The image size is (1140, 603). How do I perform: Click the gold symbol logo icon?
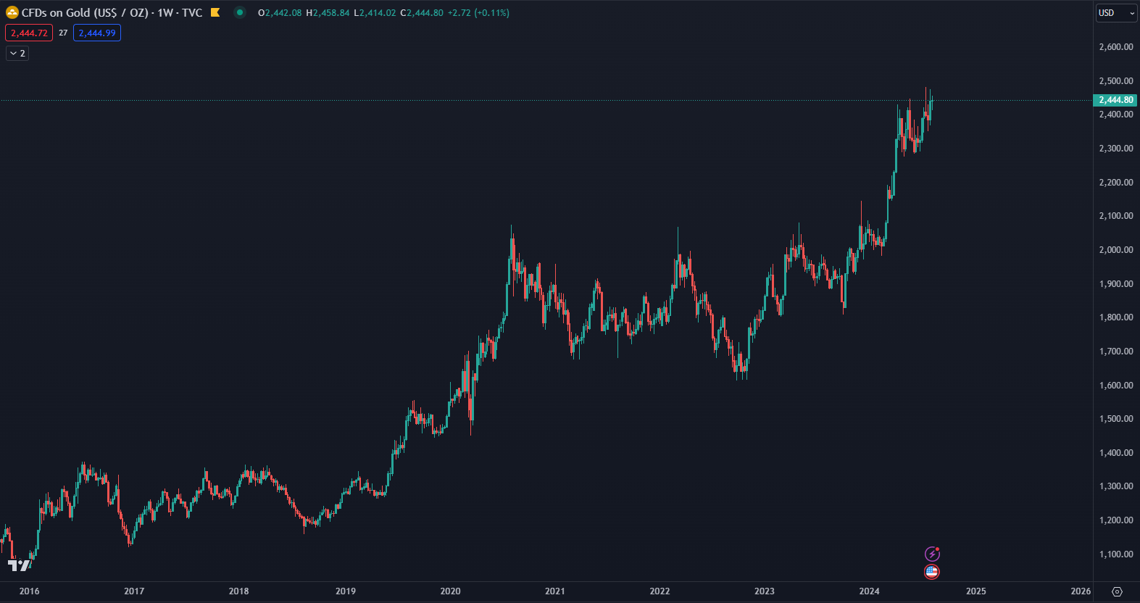[x=12, y=12]
